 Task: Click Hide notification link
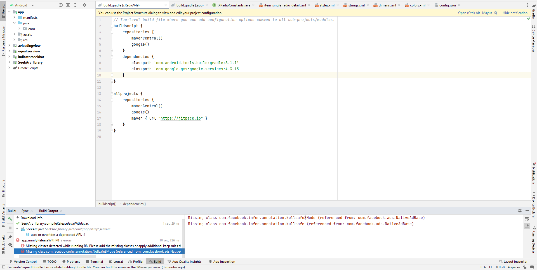point(515,13)
